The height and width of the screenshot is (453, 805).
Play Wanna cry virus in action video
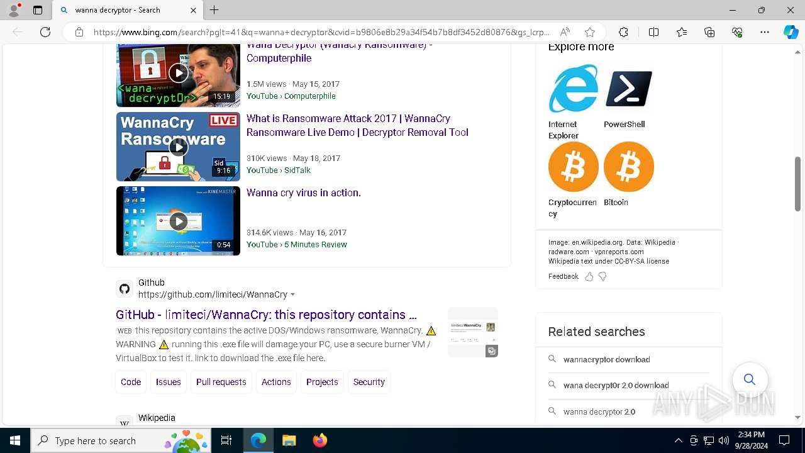tap(178, 221)
